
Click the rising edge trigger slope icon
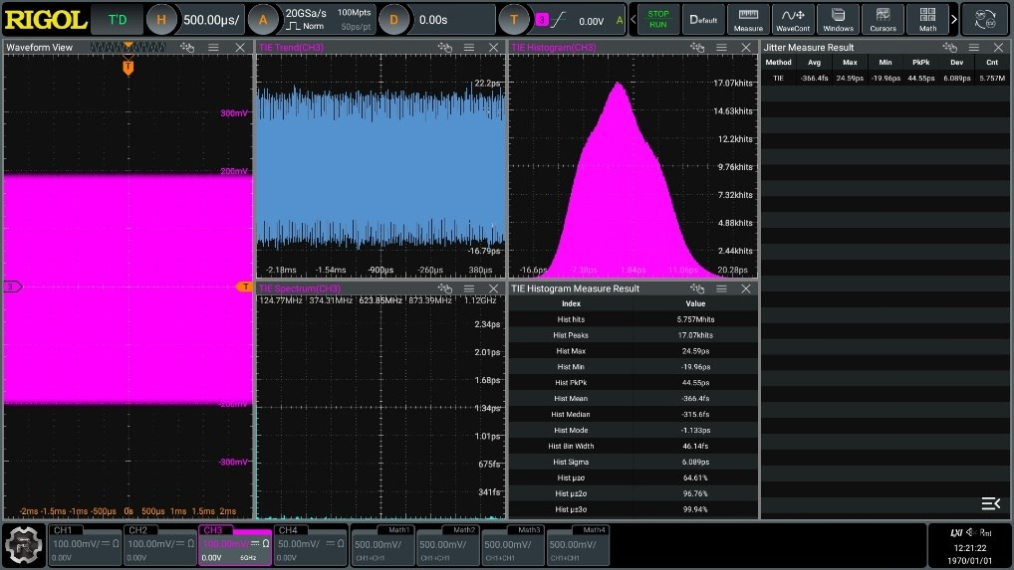click(559, 20)
